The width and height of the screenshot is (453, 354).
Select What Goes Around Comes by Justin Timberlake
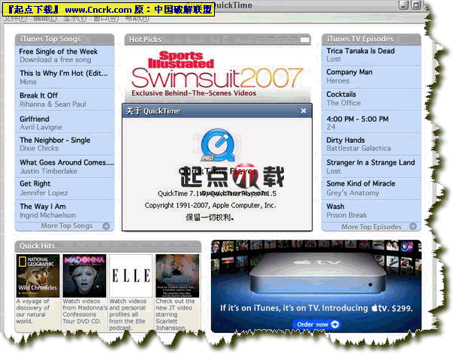65,166
